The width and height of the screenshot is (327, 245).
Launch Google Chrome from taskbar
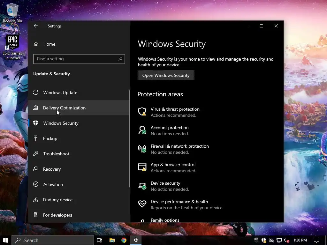pos(124,240)
